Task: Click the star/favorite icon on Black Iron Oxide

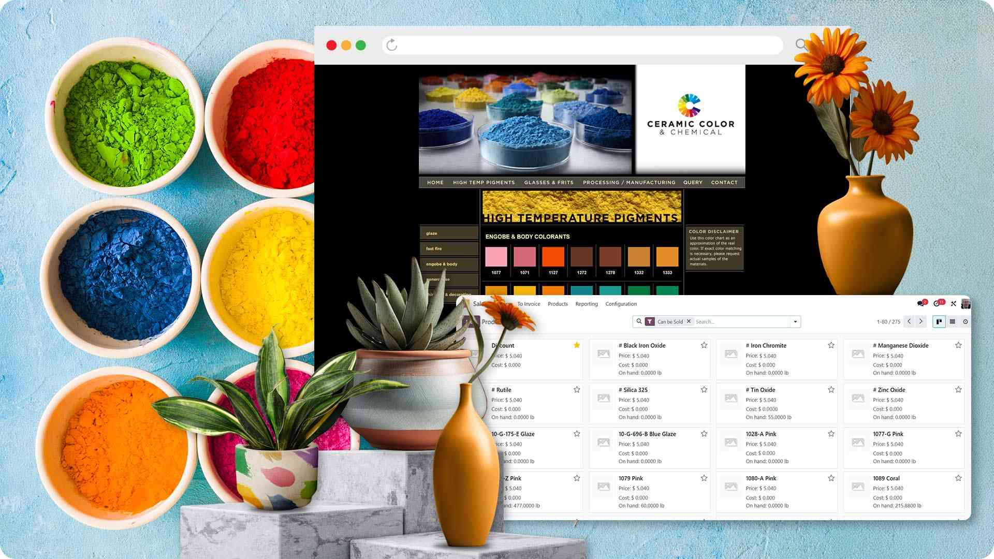Action: [704, 345]
